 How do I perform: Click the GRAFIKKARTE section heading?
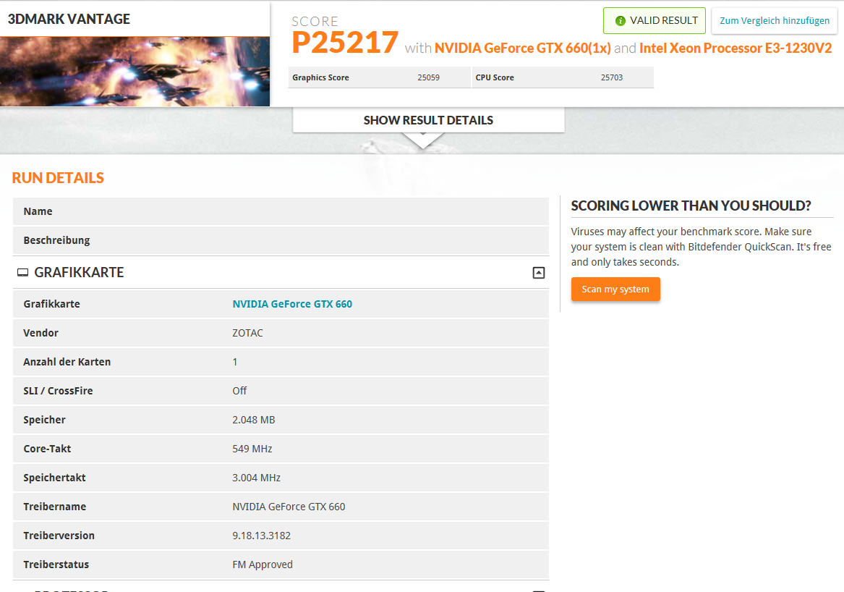tap(79, 273)
